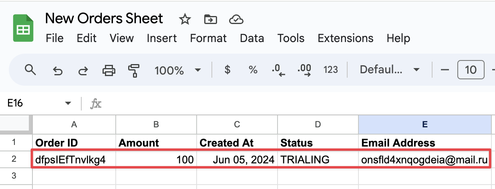
Task: Select the Amount header cell
Action: [156, 143]
